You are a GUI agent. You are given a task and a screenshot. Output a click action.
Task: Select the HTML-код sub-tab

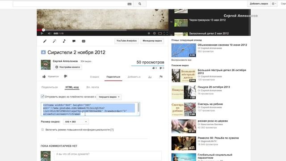(x=72, y=87)
